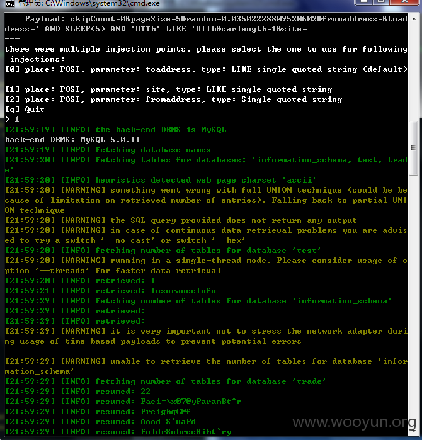
Task: Select the '[1] place: POST, parameter: site' line
Action: click(x=168, y=89)
